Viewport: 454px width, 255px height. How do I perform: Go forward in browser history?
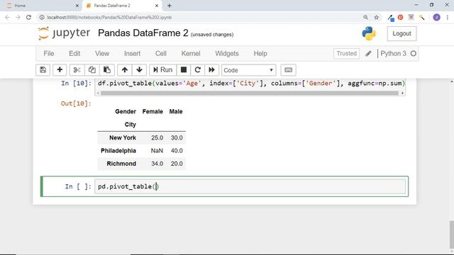[x=18, y=17]
